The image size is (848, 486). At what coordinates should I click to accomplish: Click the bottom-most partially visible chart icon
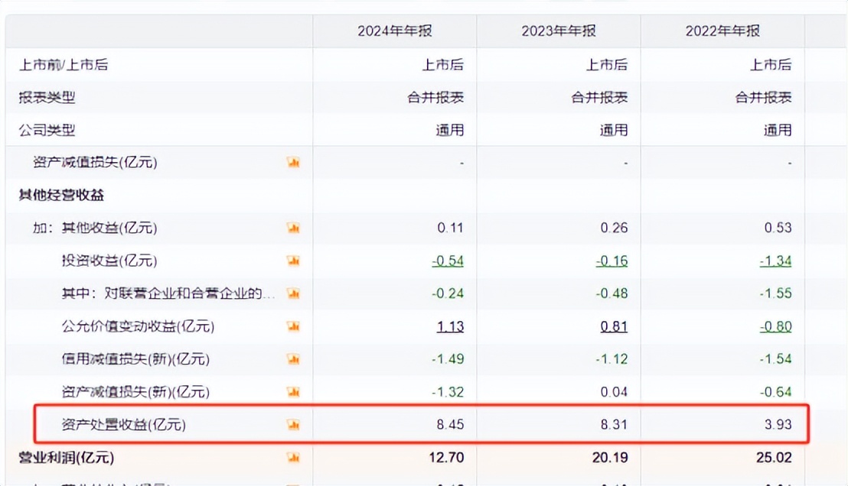pyautogui.click(x=292, y=483)
